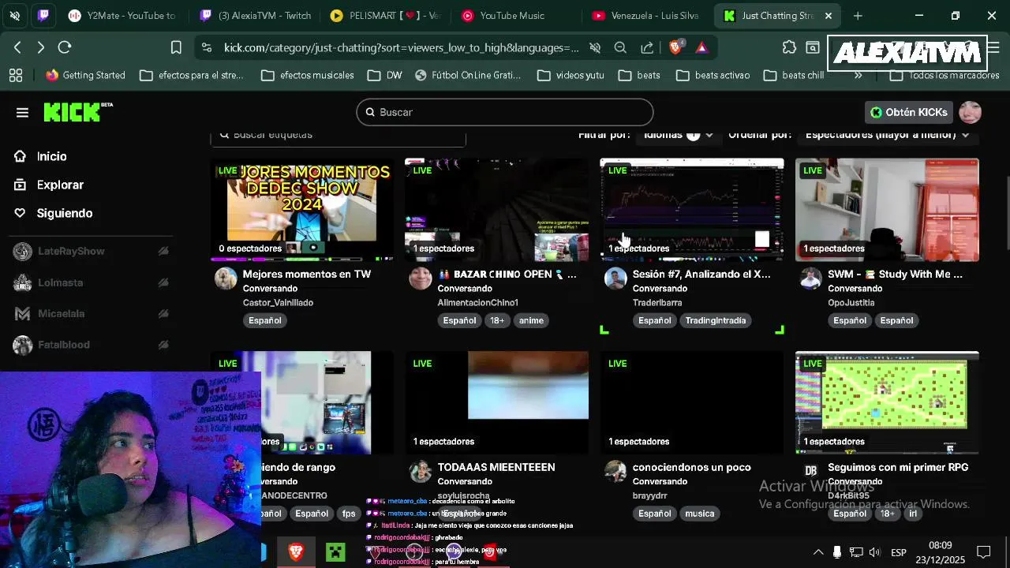Screen dimensions: 1010x568
Task: Open the Mejores Momentos Dedec Show stream thumbnail
Action: click(302, 210)
